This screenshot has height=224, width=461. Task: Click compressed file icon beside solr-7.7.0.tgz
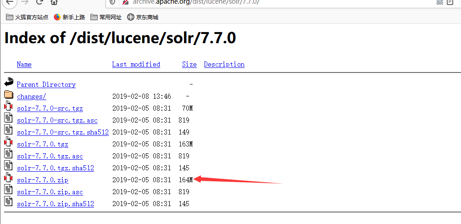pos(9,142)
